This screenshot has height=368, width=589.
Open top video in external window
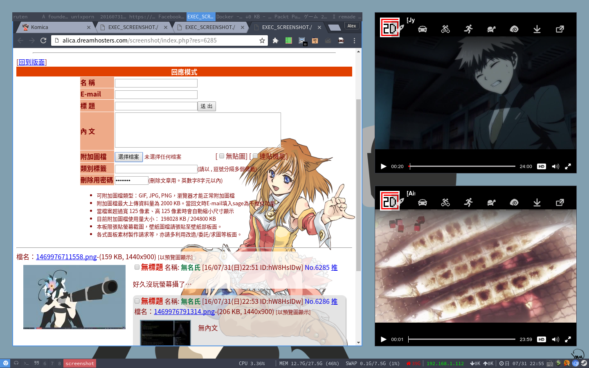point(560,29)
